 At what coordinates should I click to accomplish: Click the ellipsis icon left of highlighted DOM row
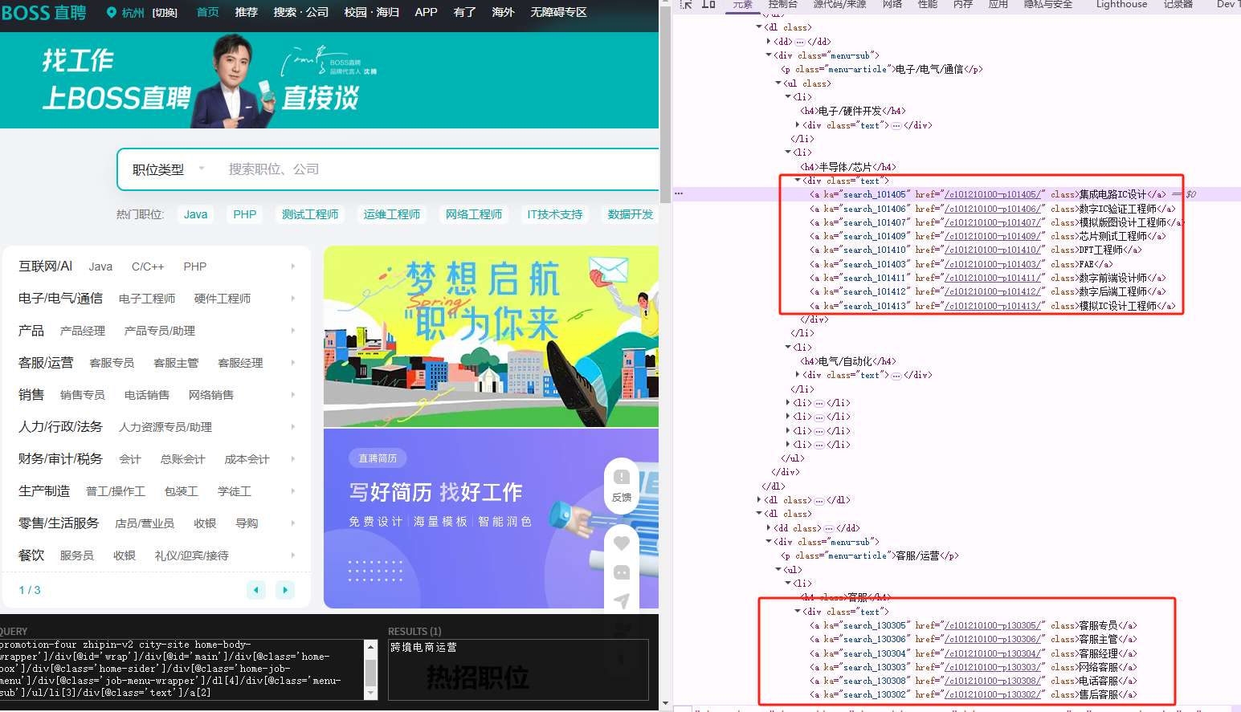point(679,194)
